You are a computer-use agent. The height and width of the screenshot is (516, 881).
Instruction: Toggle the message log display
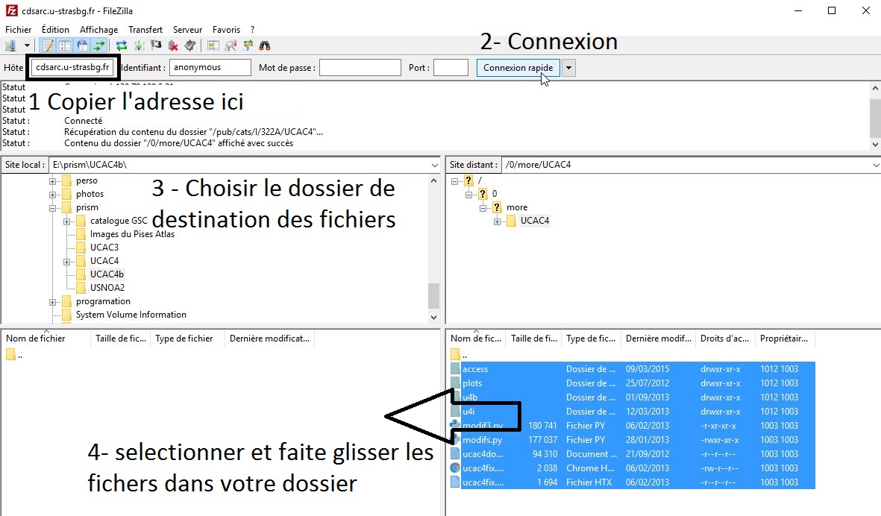click(48, 45)
